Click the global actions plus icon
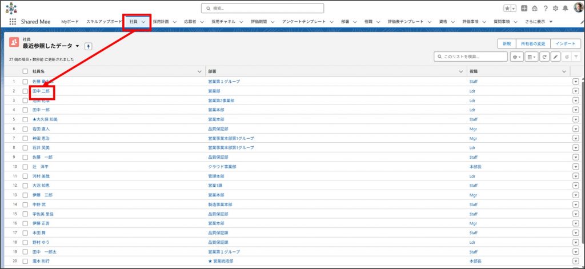This screenshot has height=269, width=585. click(x=524, y=9)
